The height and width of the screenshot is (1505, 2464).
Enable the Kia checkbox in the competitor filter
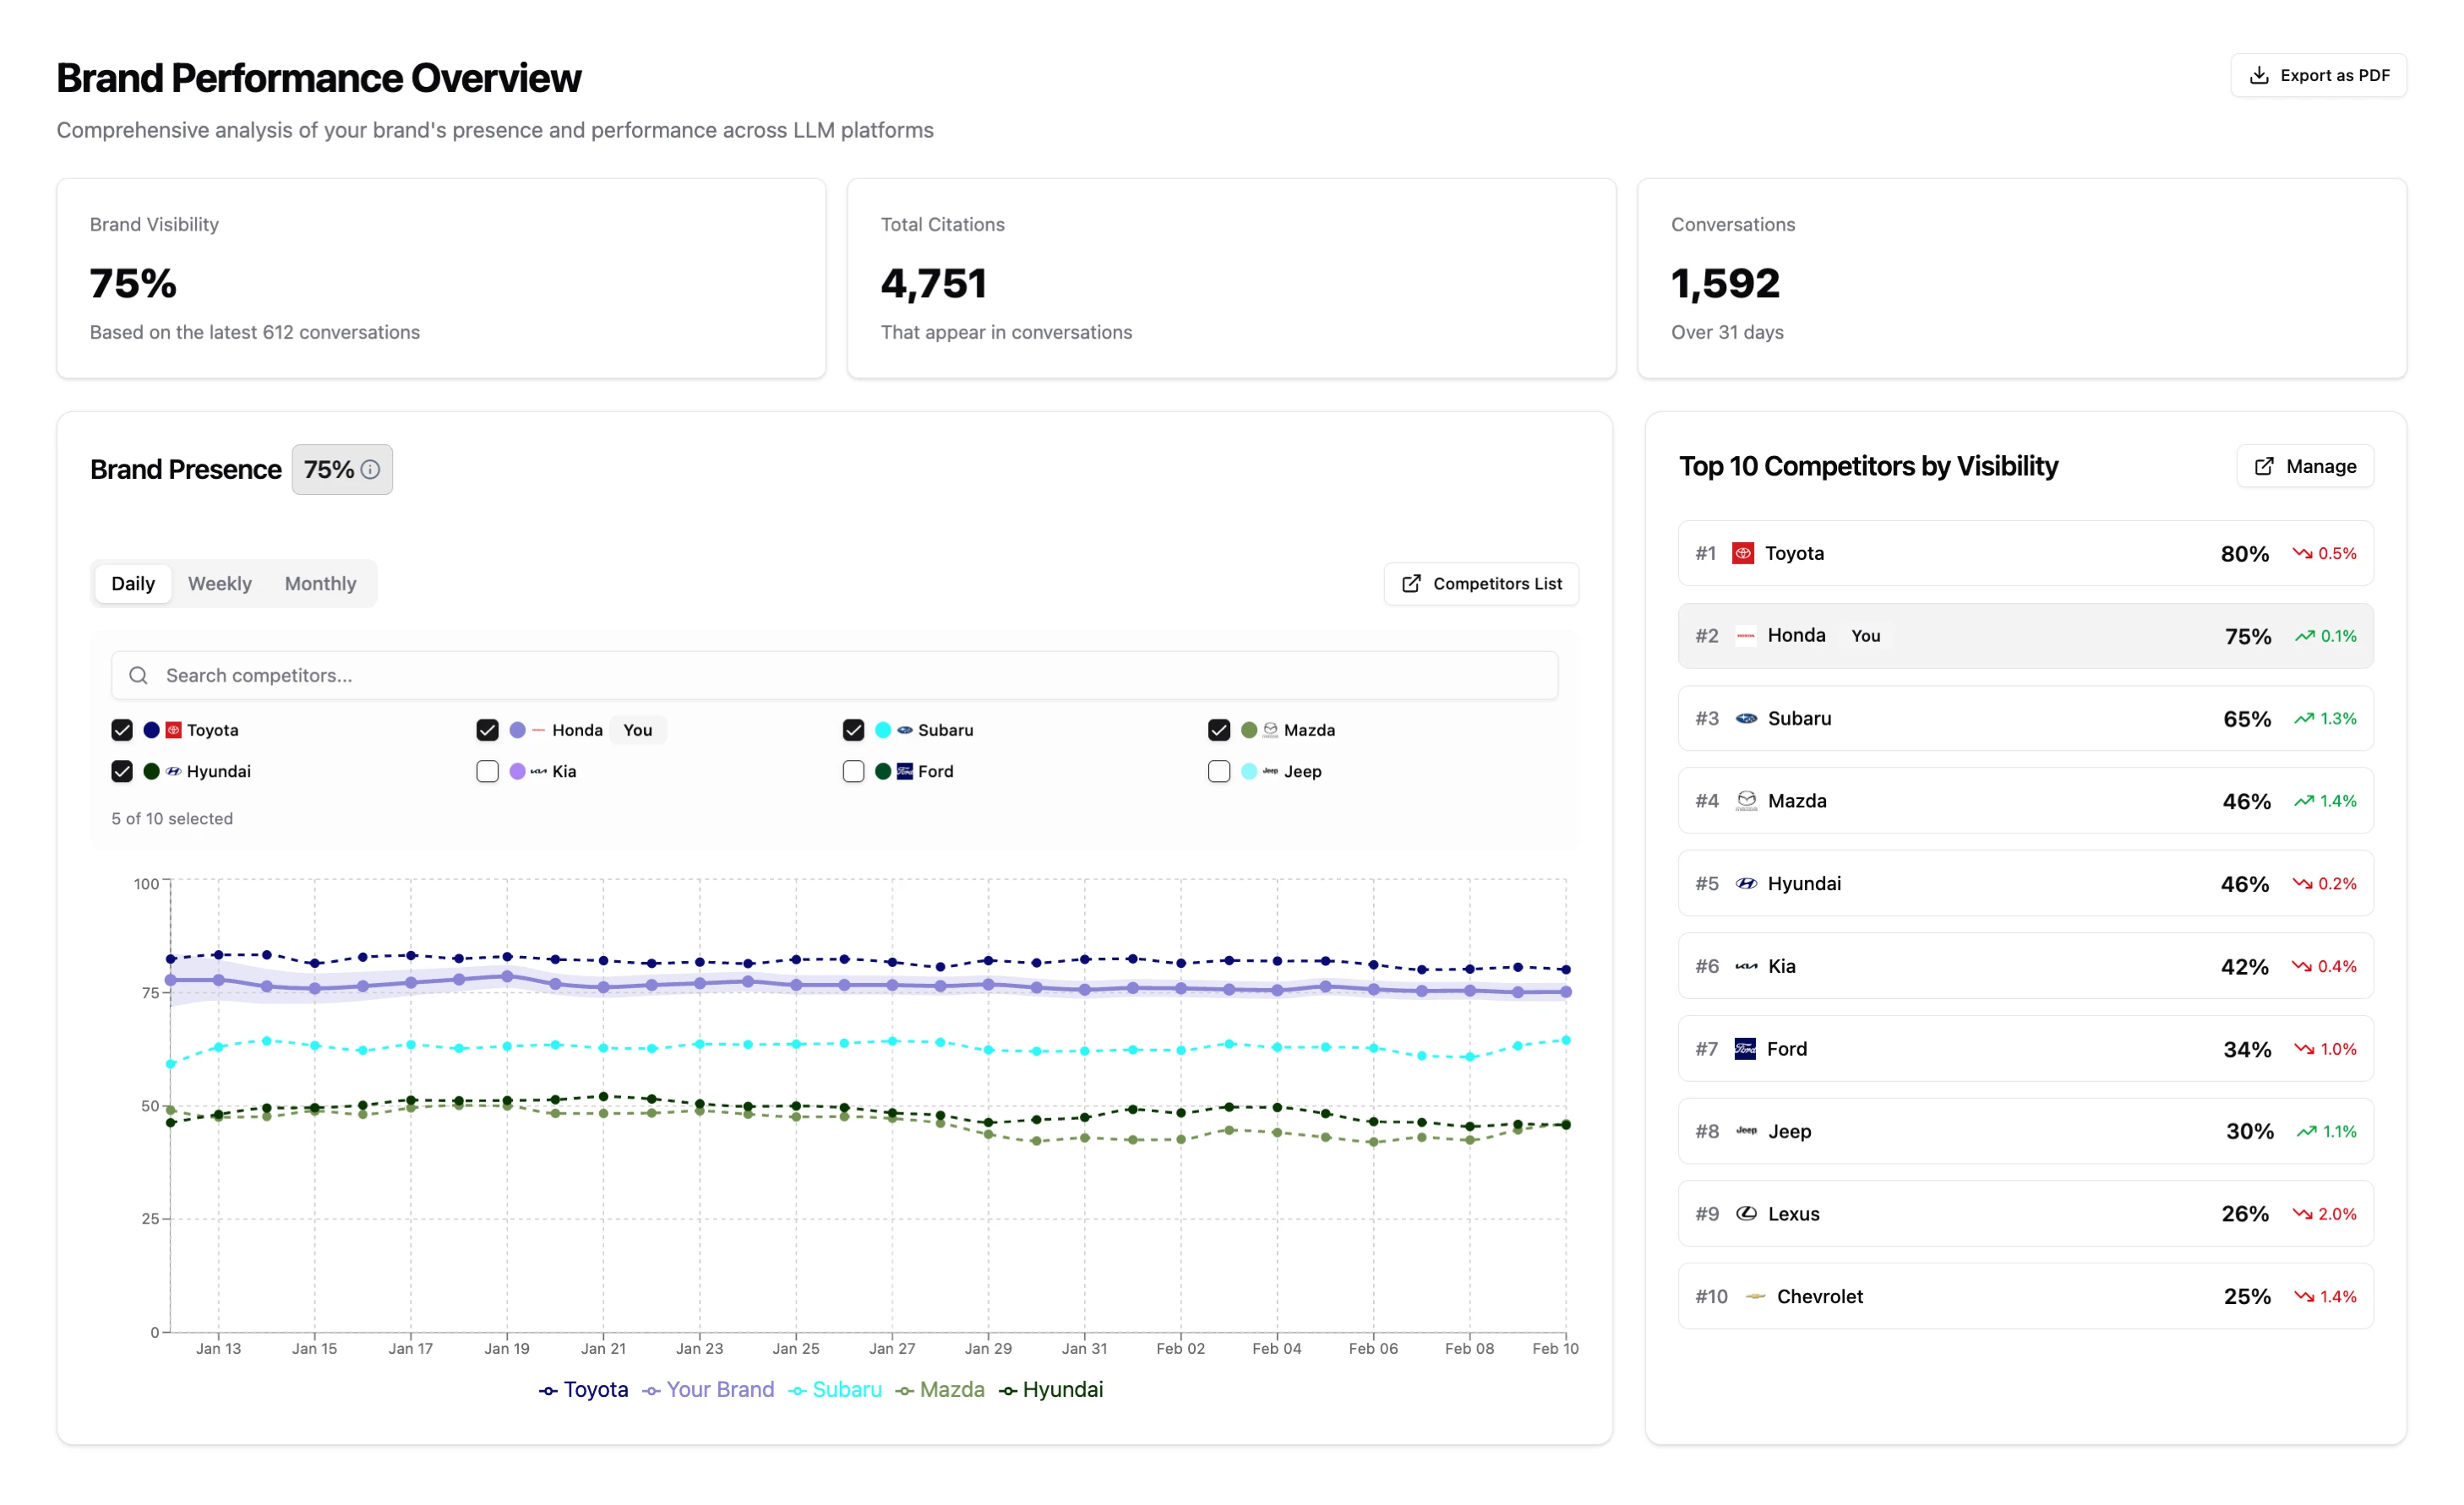487,770
